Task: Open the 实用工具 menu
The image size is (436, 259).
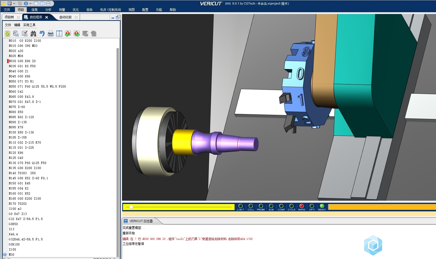Action: 29,25
